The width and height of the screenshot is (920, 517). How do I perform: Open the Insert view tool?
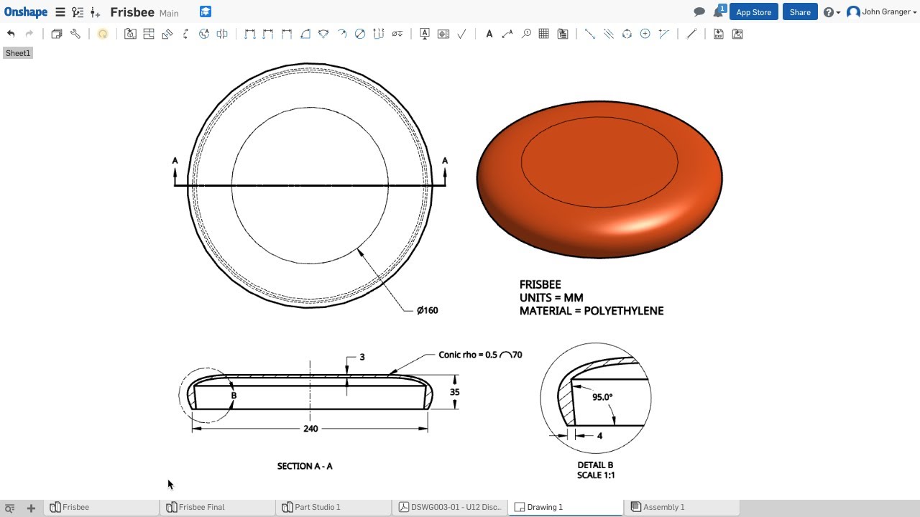[x=131, y=33]
